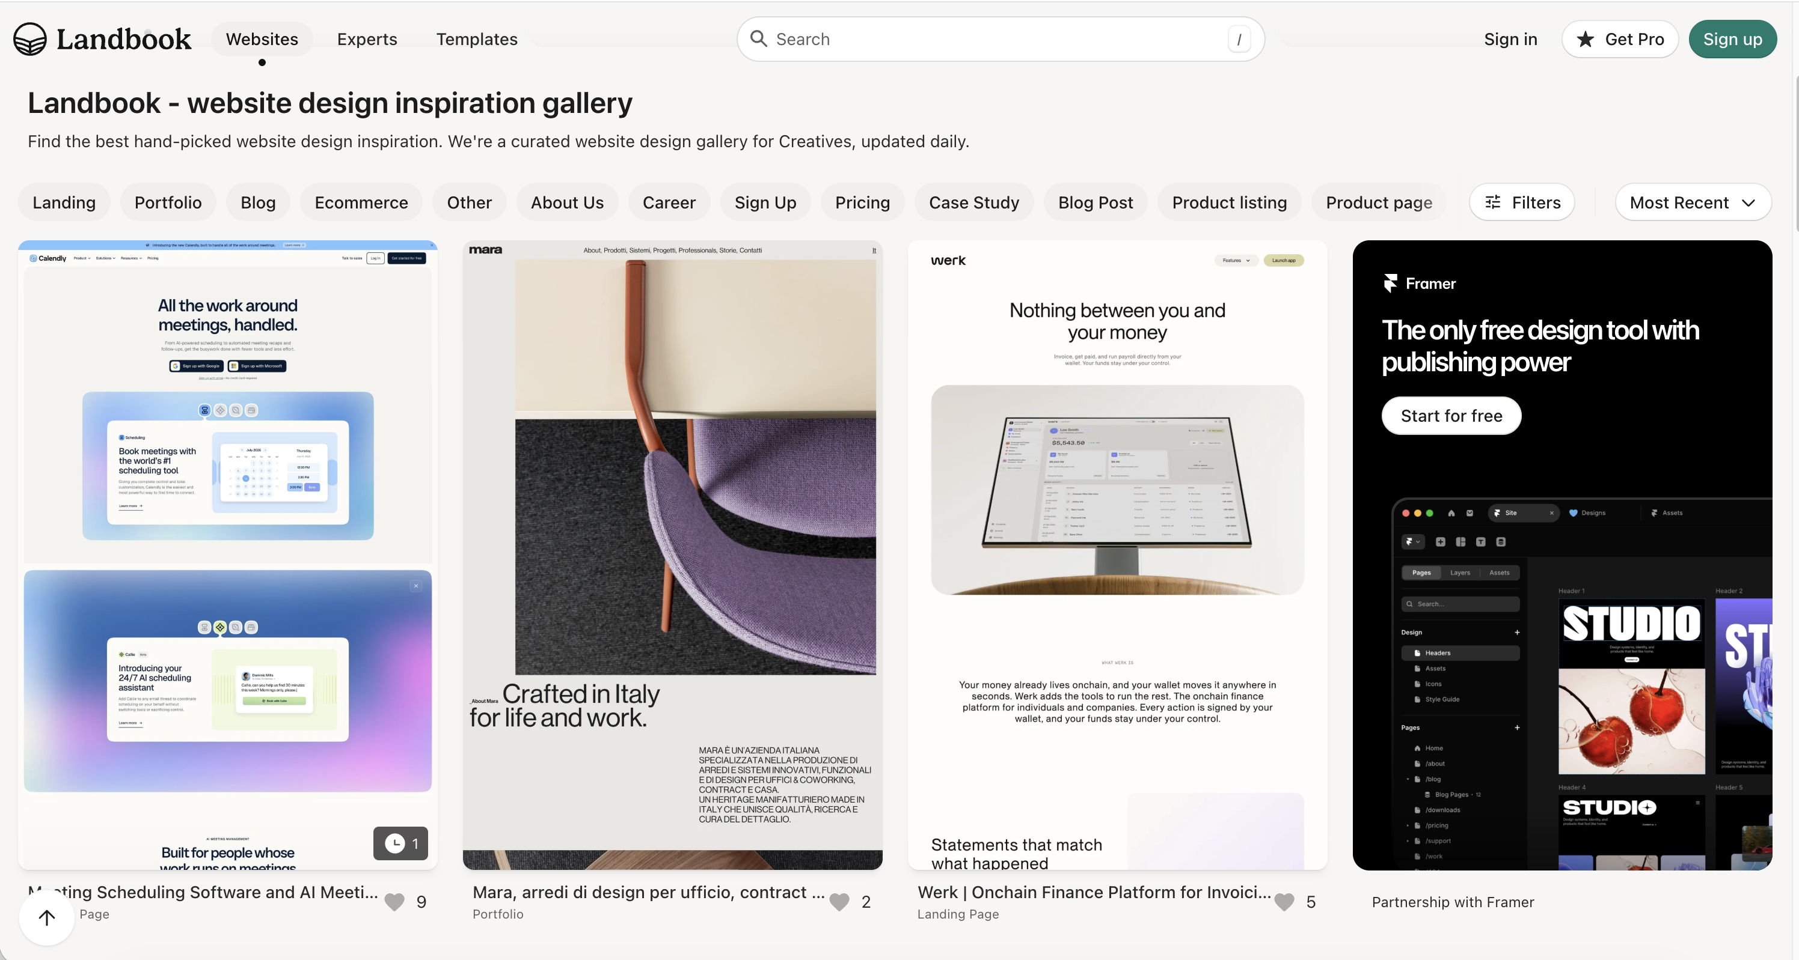Like the Werk Onchain Finance card heart
The image size is (1799, 960).
click(1284, 902)
